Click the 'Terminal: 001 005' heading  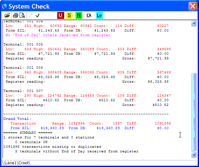23,44
